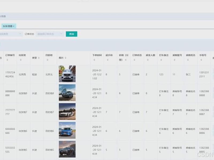Viewport: 214px width, 160px height.
Task: Select order number 7777777777
Action: pos(10,112)
